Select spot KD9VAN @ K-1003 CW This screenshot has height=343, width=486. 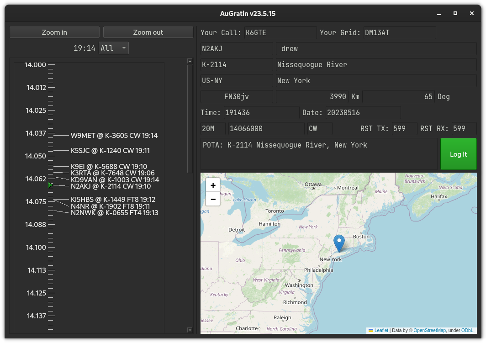(x=115, y=179)
